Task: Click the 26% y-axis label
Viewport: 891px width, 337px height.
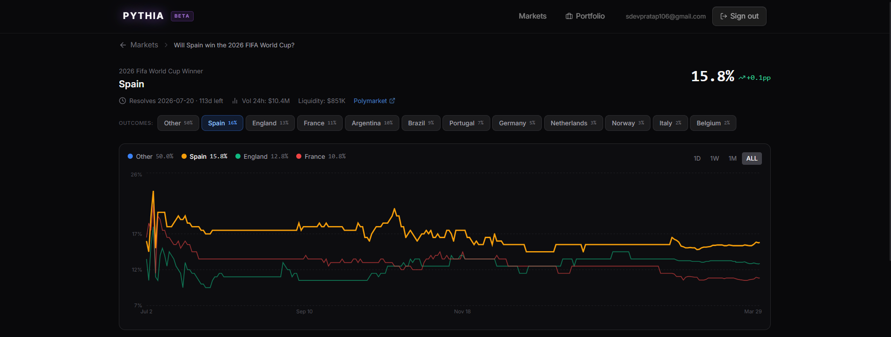Action: 136,175
